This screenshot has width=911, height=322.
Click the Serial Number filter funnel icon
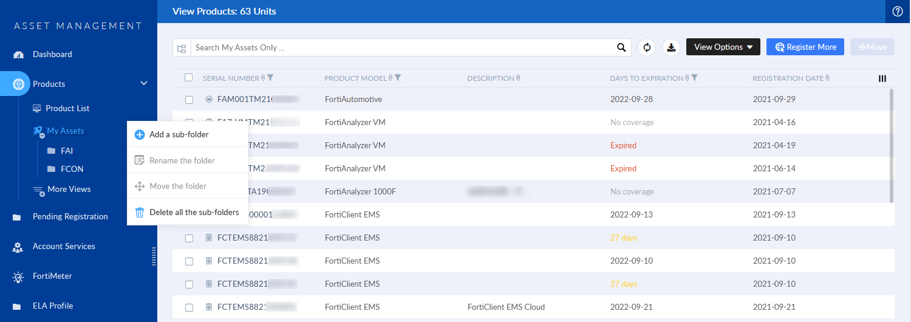pos(270,78)
